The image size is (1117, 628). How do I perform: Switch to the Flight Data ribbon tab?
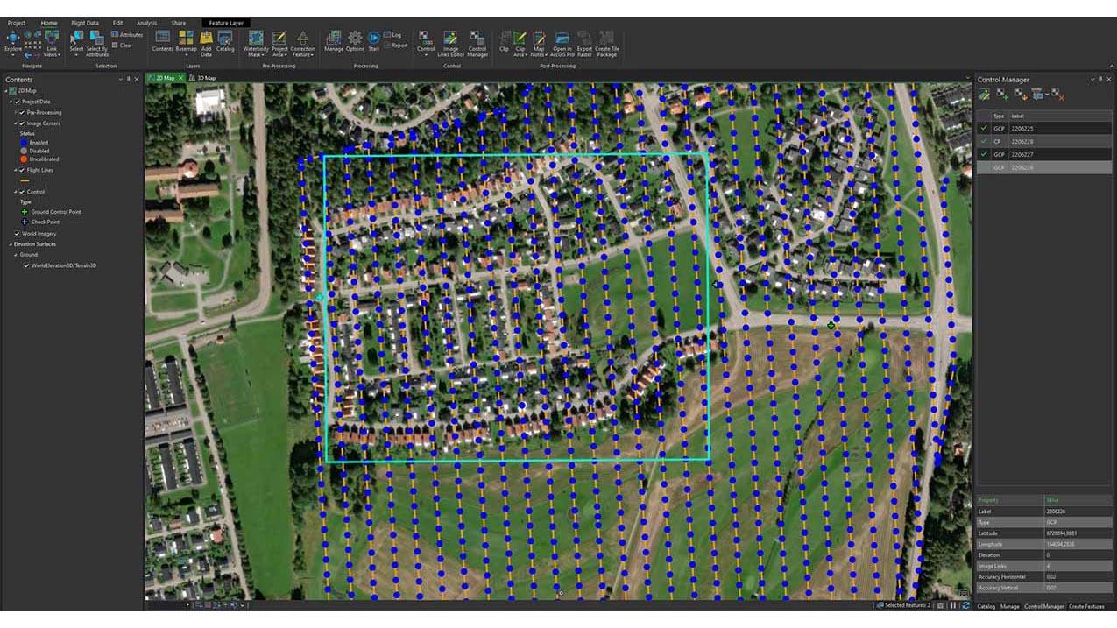click(85, 23)
